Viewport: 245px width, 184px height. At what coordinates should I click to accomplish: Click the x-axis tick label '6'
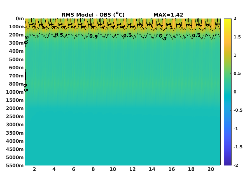point(74,169)
